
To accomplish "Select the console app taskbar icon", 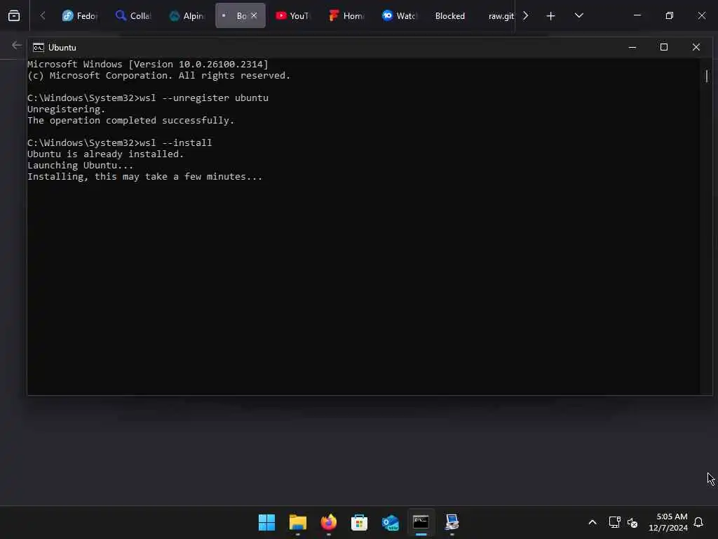I will pyautogui.click(x=421, y=522).
